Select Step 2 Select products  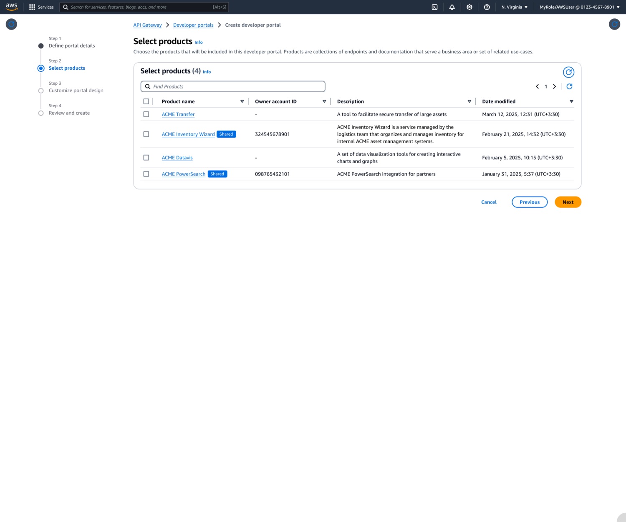click(67, 68)
